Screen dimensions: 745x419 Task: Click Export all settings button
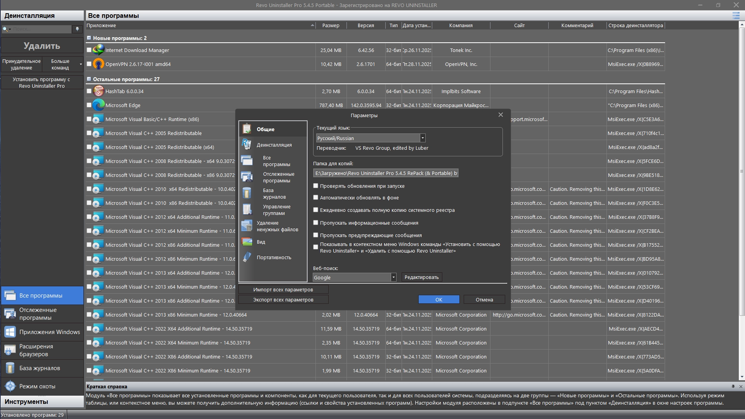(x=283, y=300)
